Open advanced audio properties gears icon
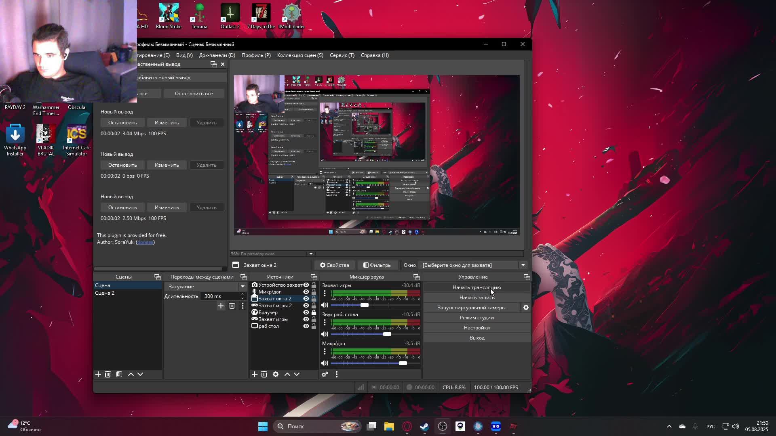Viewport: 776px width, 436px height. click(325, 374)
